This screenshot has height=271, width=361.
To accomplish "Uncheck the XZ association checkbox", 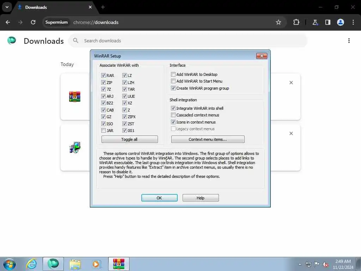I will point(124,103).
